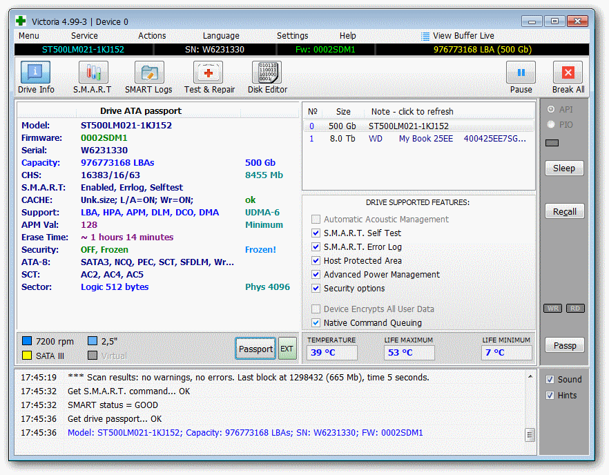Click the LIFE MINIMUM 7 °C field
Viewport: 609px width, 475px height.
point(507,353)
